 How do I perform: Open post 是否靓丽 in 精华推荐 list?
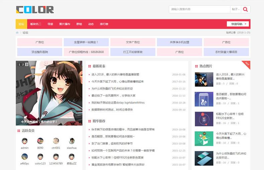tap(113, 137)
